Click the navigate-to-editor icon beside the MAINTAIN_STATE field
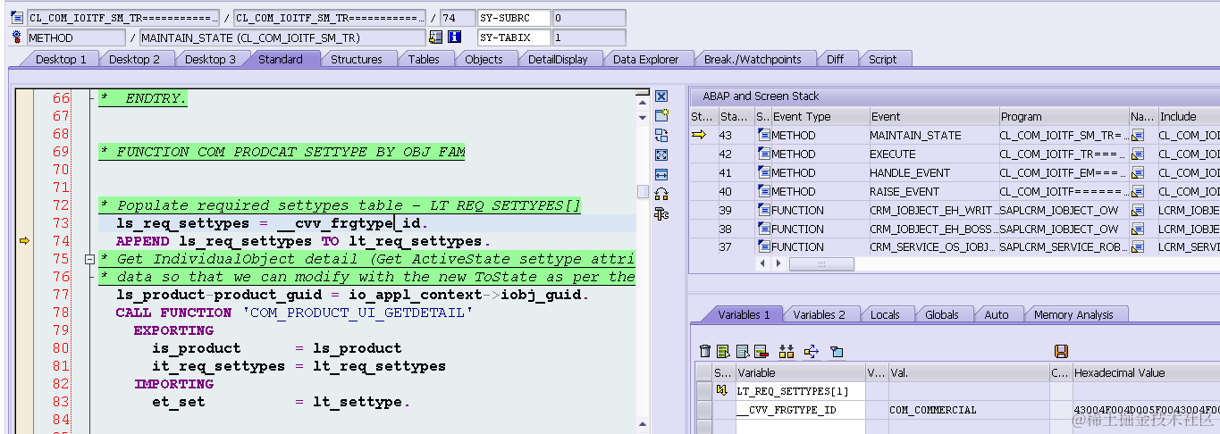The image size is (1220, 434). (435, 38)
